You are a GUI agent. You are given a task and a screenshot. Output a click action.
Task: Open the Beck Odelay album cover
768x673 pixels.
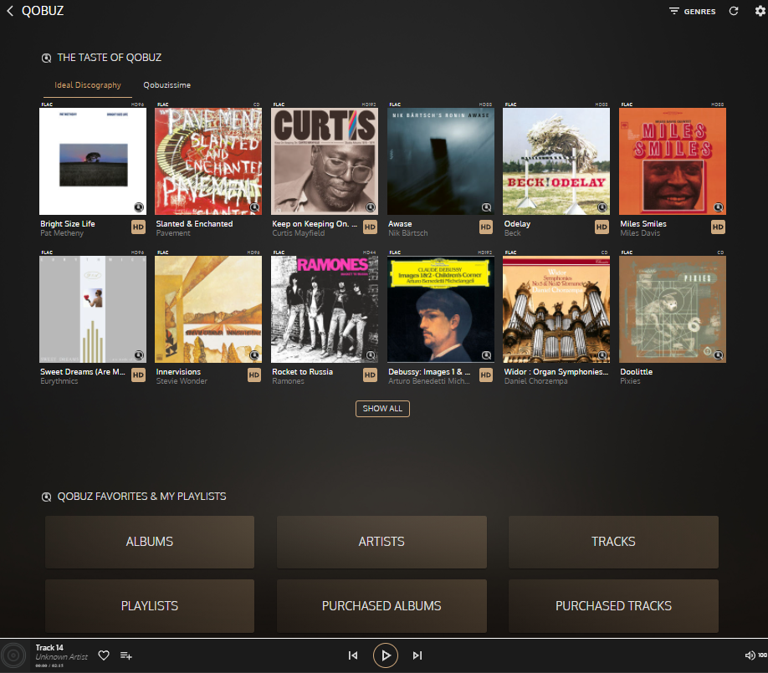click(x=556, y=161)
